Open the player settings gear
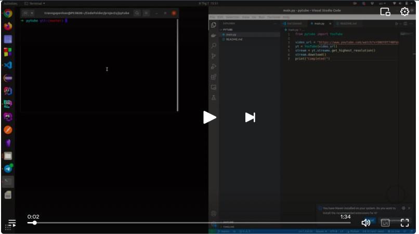419x234 pixels. (404, 11)
